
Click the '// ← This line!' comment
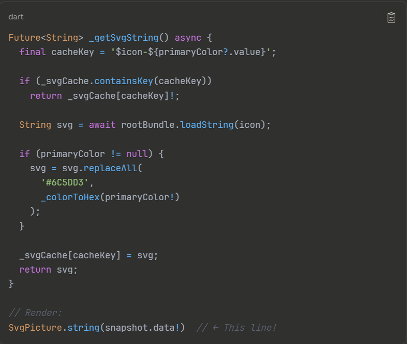pyautogui.click(x=236, y=328)
